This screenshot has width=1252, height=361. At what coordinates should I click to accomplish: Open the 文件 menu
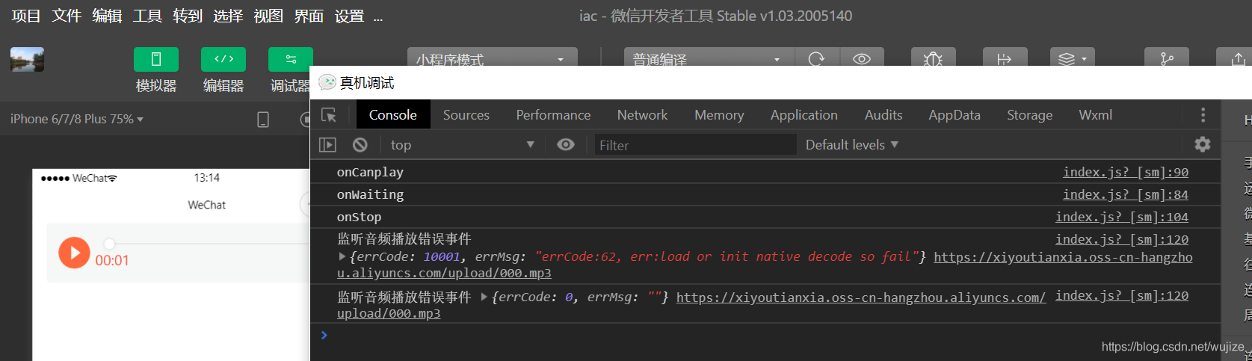pyautogui.click(x=67, y=16)
